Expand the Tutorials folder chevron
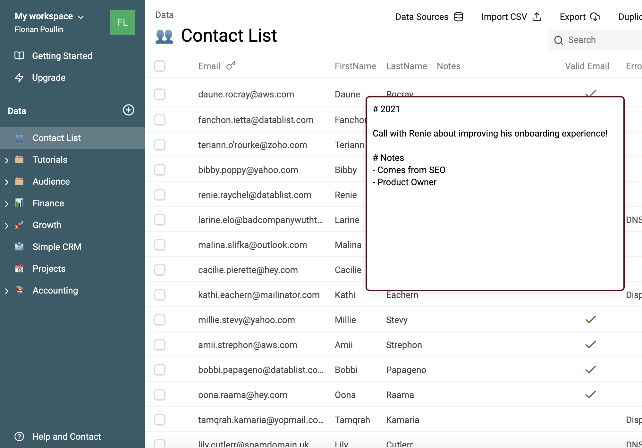642x448 pixels. [7, 160]
